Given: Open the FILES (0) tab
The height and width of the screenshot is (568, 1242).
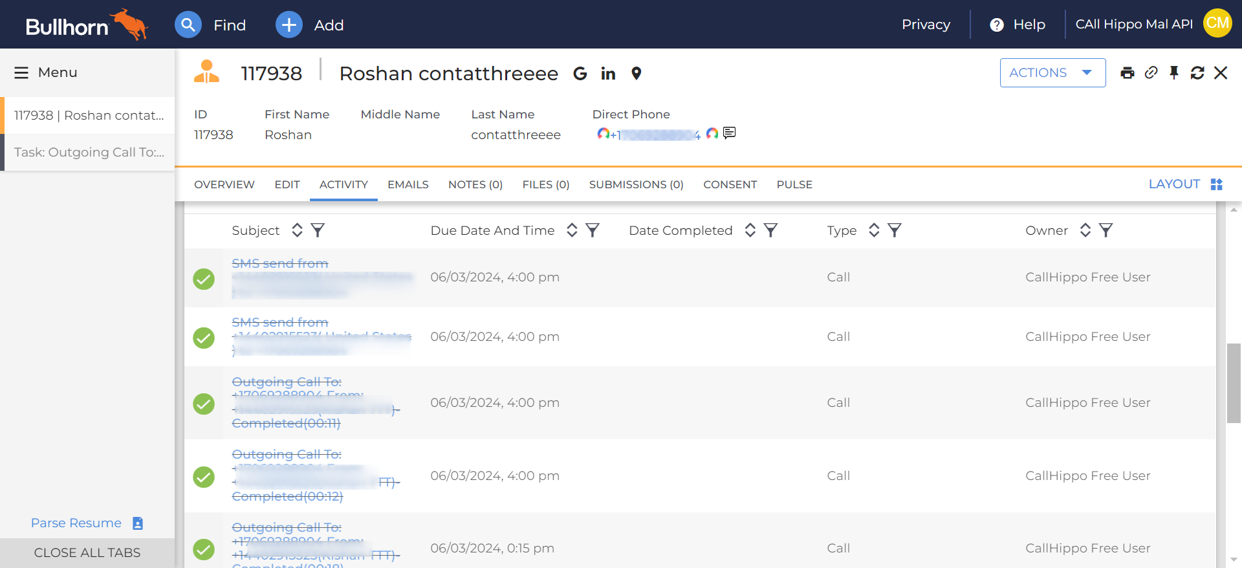Looking at the screenshot, I should pyautogui.click(x=546, y=184).
